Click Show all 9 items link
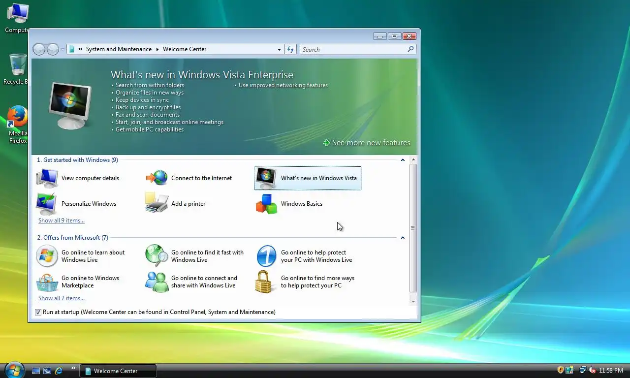The width and height of the screenshot is (630, 378). 62,220
